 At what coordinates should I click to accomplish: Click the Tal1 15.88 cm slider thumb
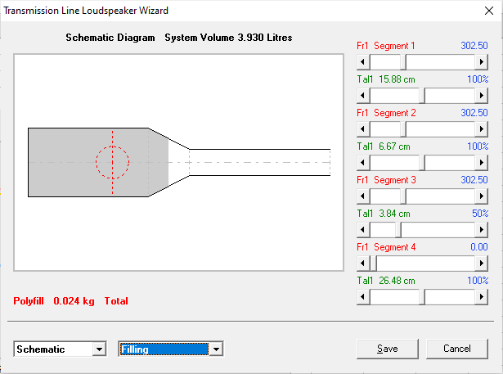tap(422, 96)
